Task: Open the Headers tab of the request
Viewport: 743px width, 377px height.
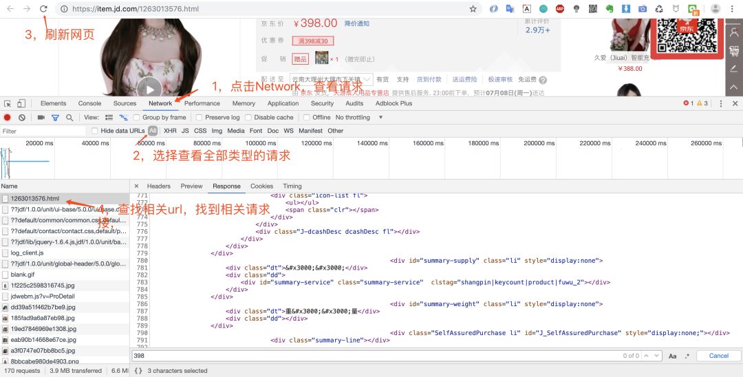Action: click(x=159, y=186)
